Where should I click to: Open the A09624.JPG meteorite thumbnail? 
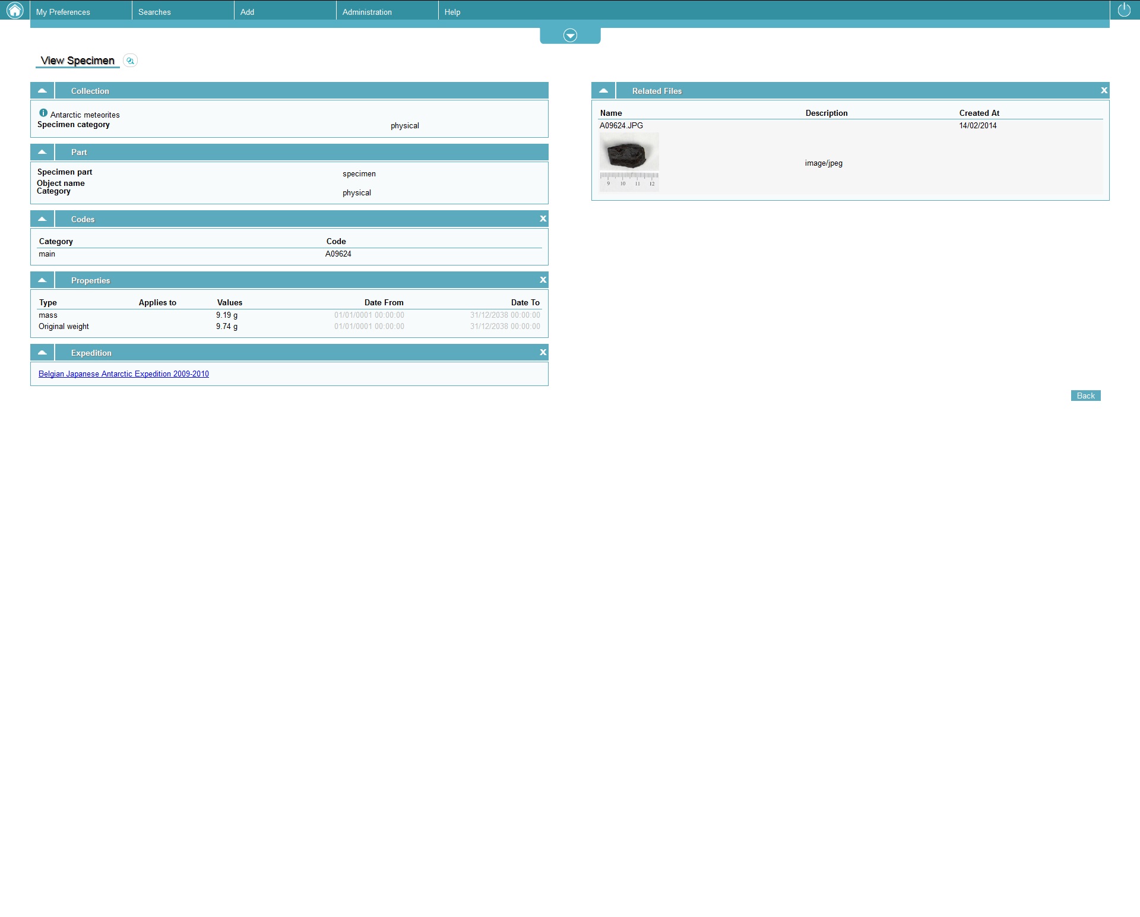629,162
